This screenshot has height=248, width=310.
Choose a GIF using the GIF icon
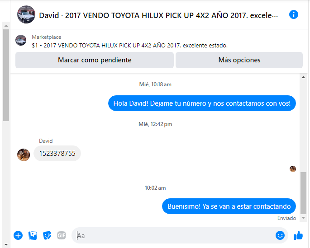coord(62,235)
